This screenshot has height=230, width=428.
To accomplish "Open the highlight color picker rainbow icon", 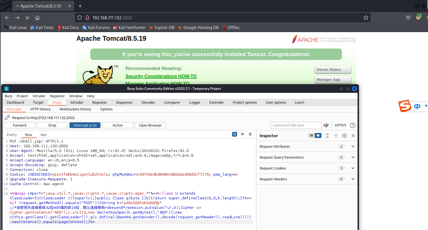I will 326,125.
